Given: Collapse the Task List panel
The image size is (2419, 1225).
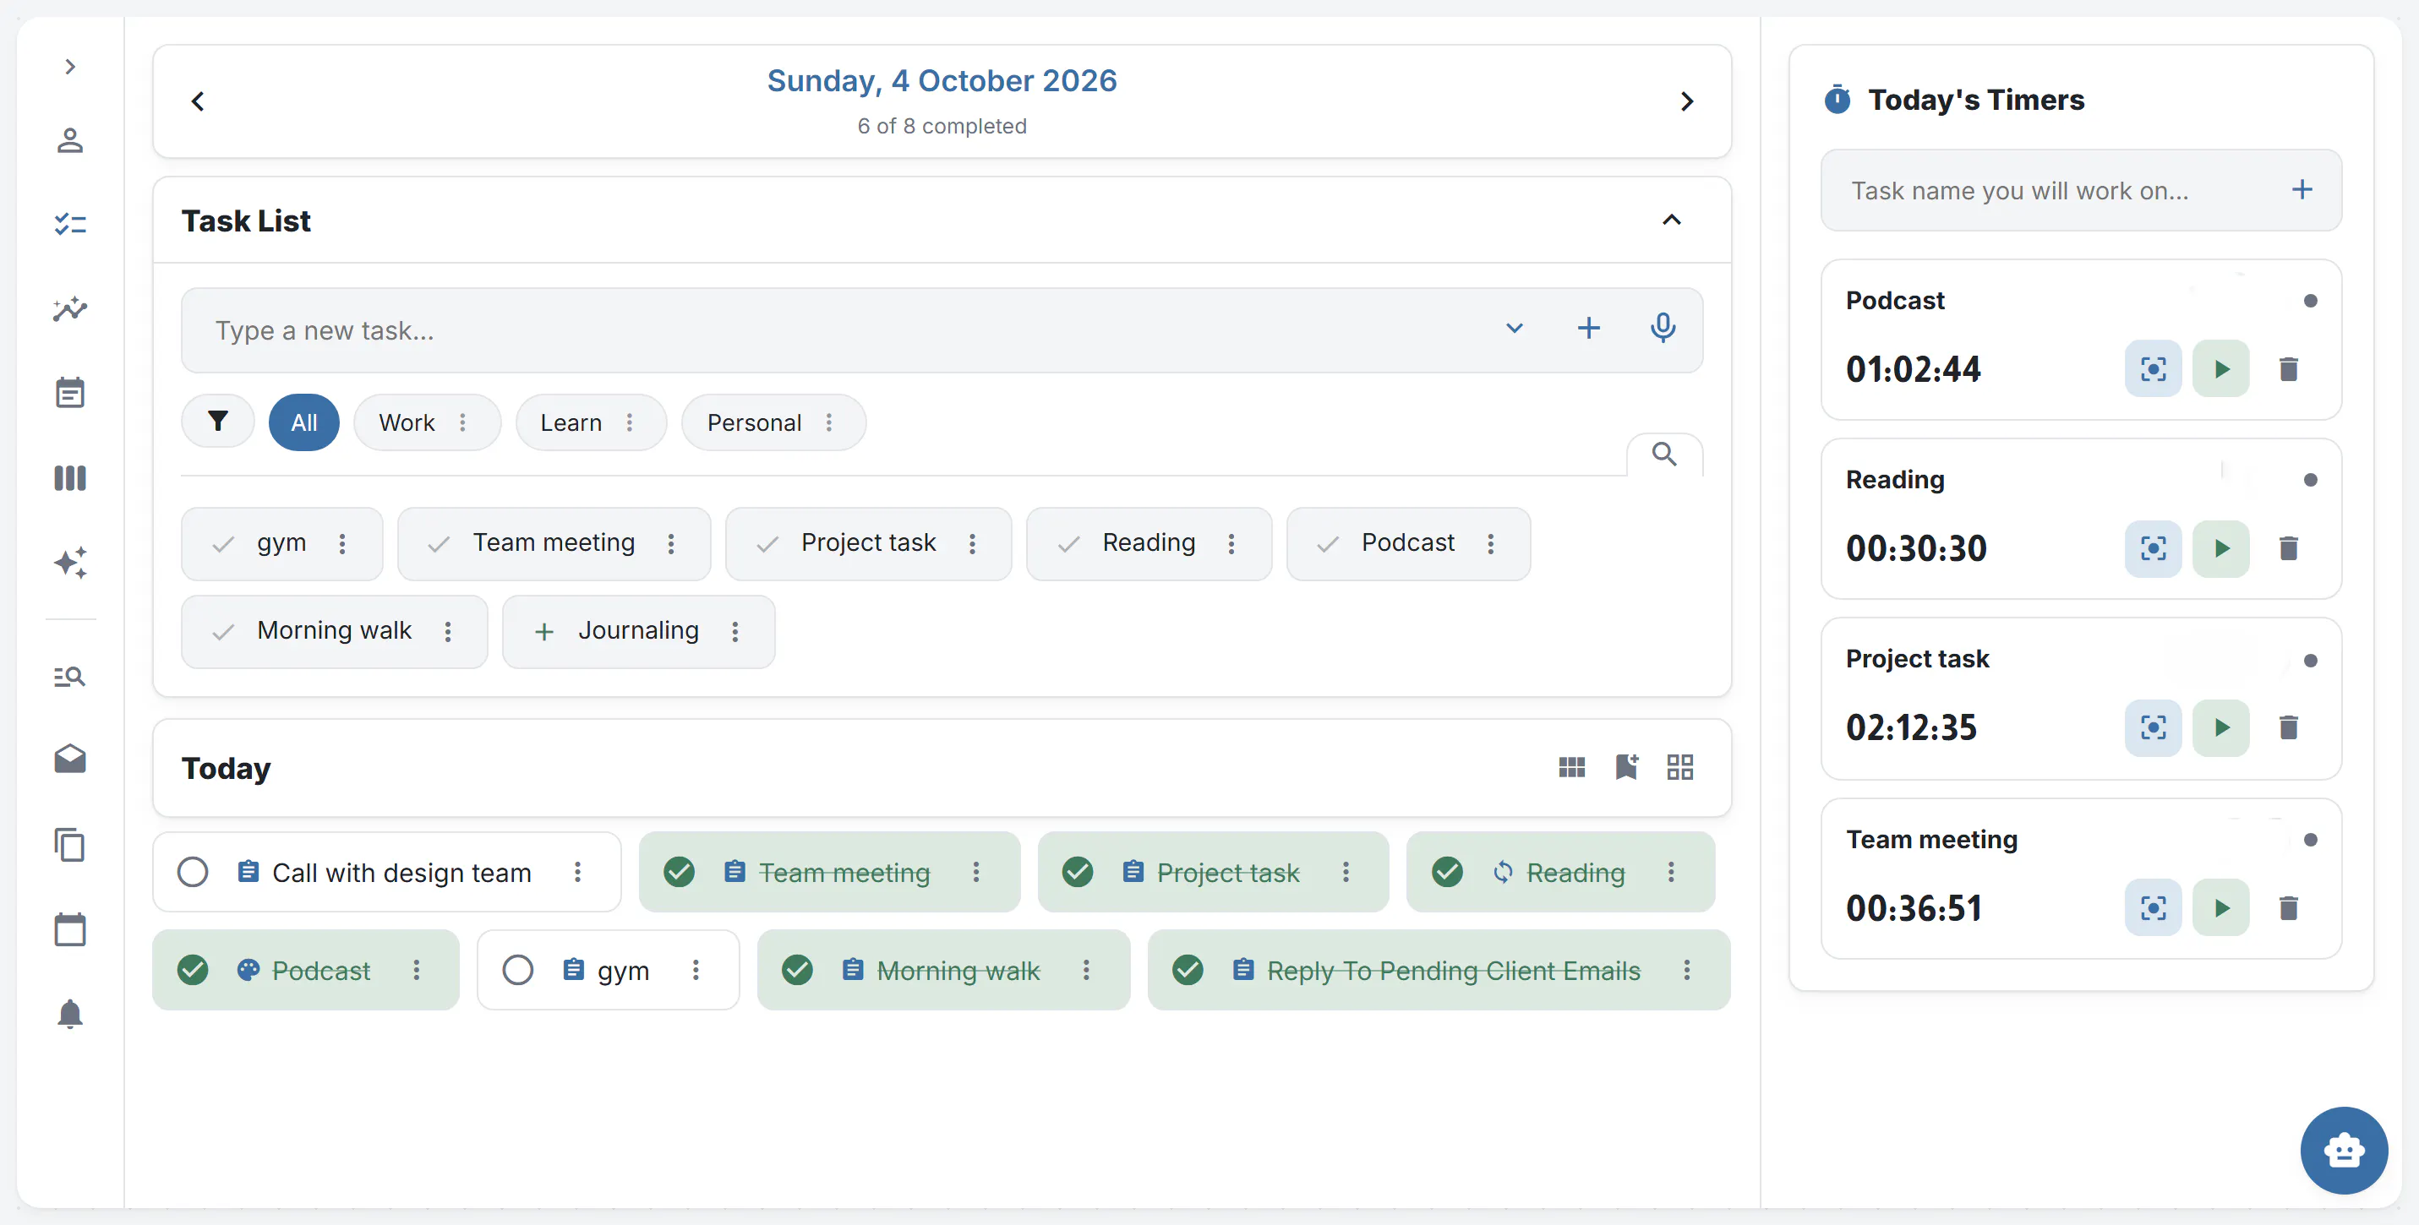Looking at the screenshot, I should 1672,220.
